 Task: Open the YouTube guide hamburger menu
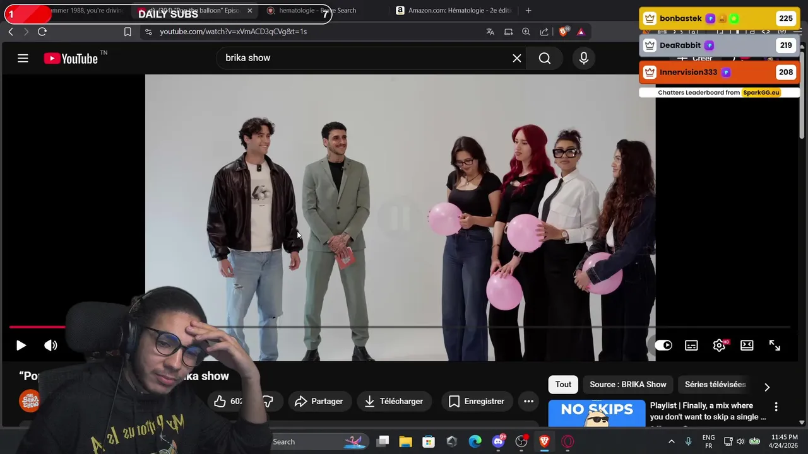23,59
